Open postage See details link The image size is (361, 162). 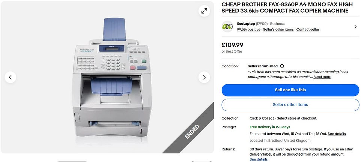(x=337, y=134)
